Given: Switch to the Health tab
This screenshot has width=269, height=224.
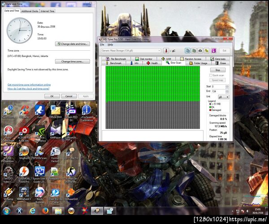Looking at the screenshot, I should pos(152,63).
